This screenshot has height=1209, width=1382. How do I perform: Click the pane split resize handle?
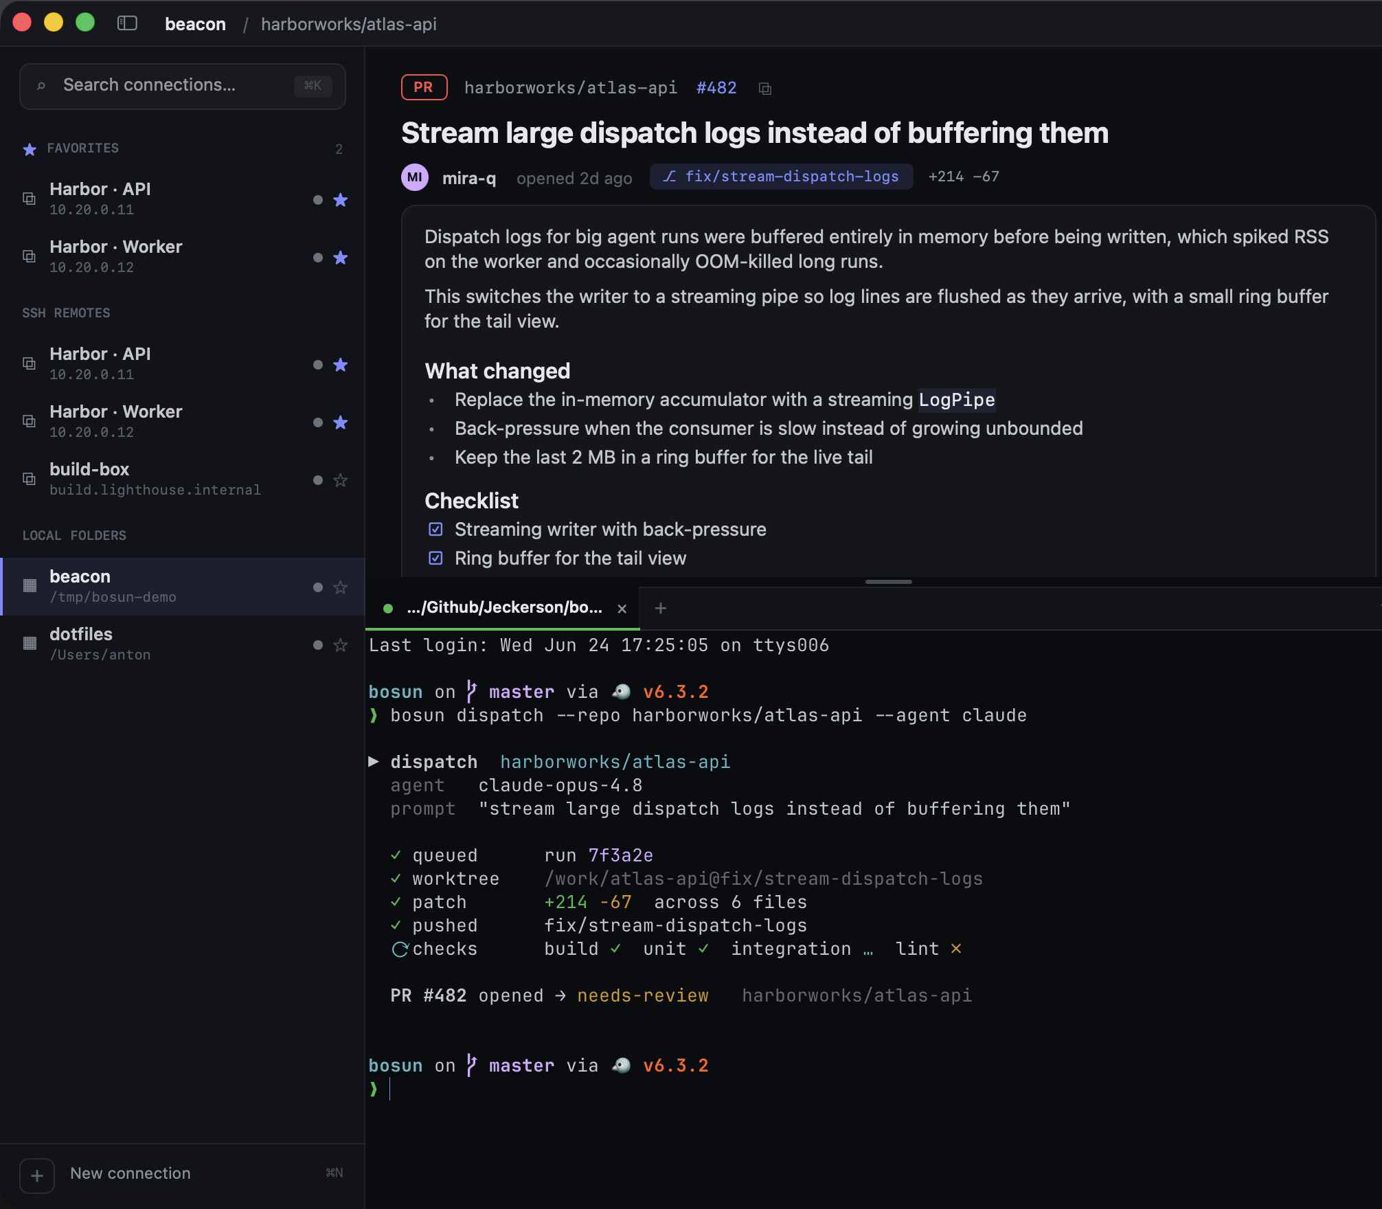[888, 582]
